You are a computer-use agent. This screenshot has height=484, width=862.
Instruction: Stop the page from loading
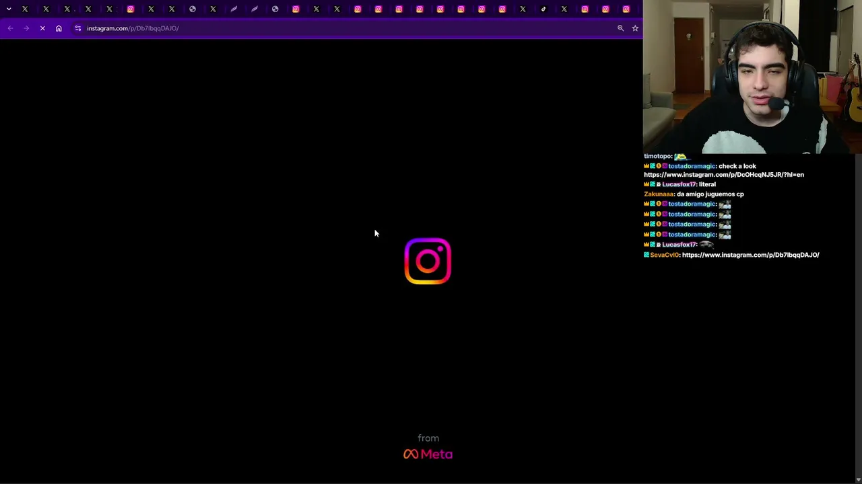42,28
